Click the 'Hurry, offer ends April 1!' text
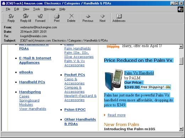Viewport: 185px width, 138px height. point(142,46)
